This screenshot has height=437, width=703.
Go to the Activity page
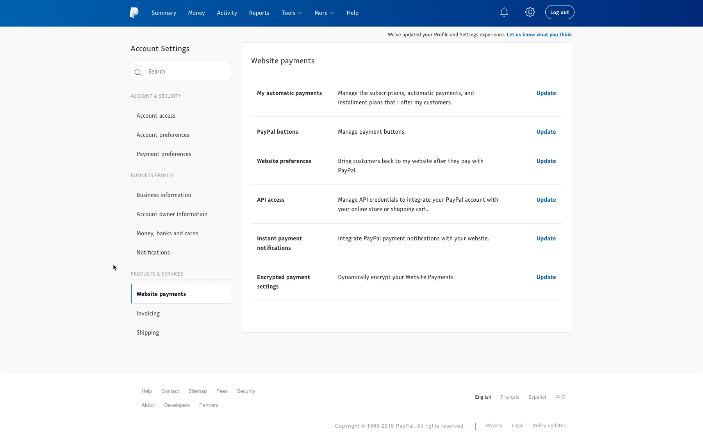tap(227, 13)
